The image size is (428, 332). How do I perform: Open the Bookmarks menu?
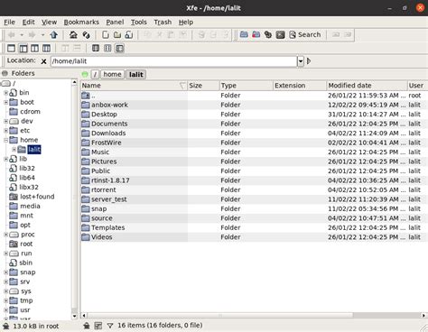[x=81, y=23]
